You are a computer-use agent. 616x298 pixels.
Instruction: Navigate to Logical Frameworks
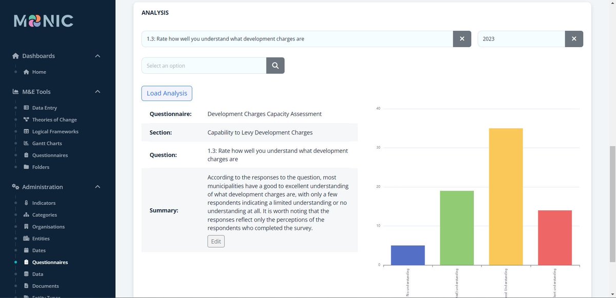click(x=55, y=132)
